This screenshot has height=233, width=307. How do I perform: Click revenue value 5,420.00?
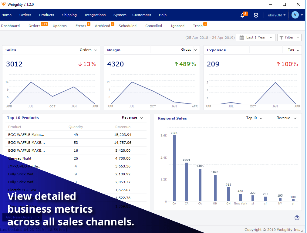[123, 150]
